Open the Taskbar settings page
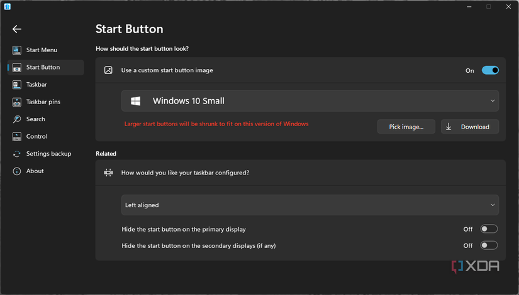 point(46,85)
